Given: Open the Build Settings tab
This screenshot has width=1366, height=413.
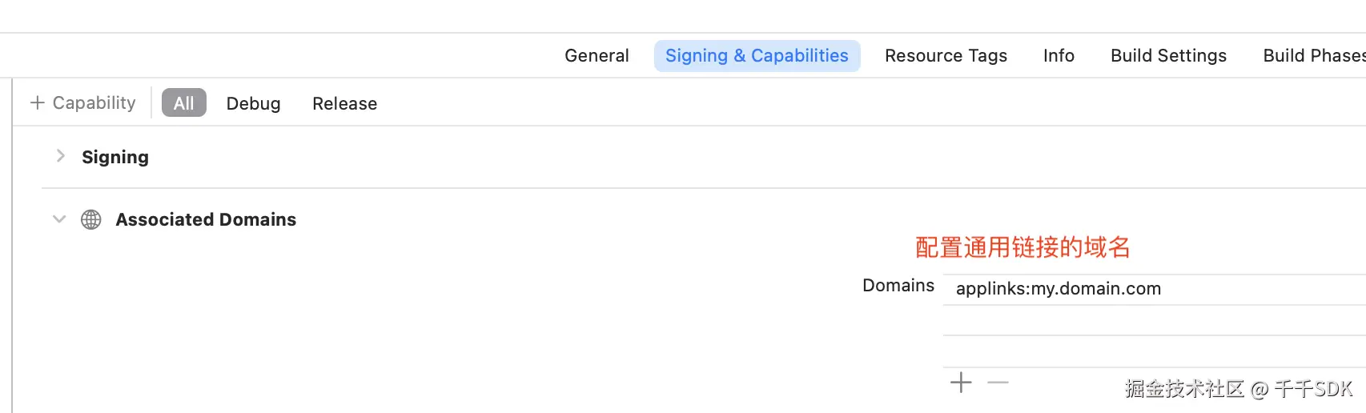Looking at the screenshot, I should [x=1168, y=56].
